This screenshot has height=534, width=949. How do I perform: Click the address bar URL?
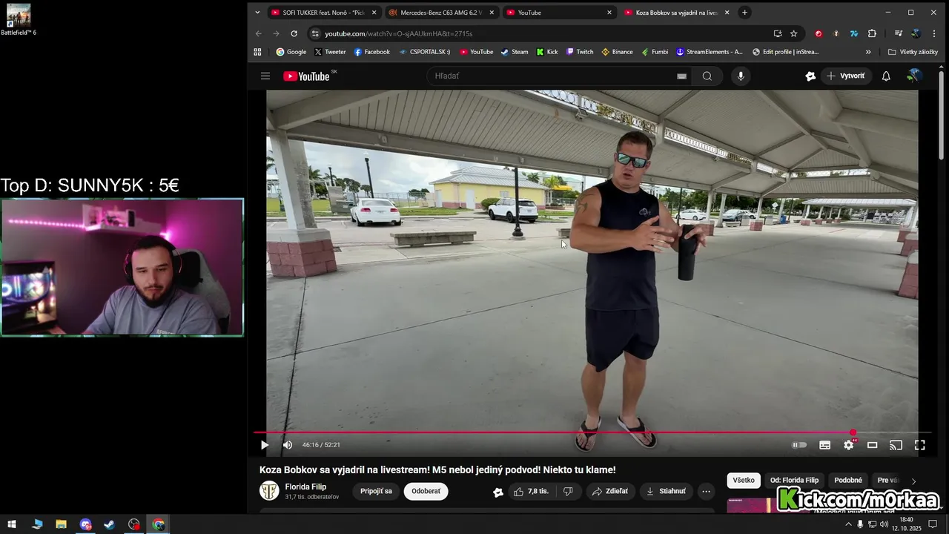point(398,33)
